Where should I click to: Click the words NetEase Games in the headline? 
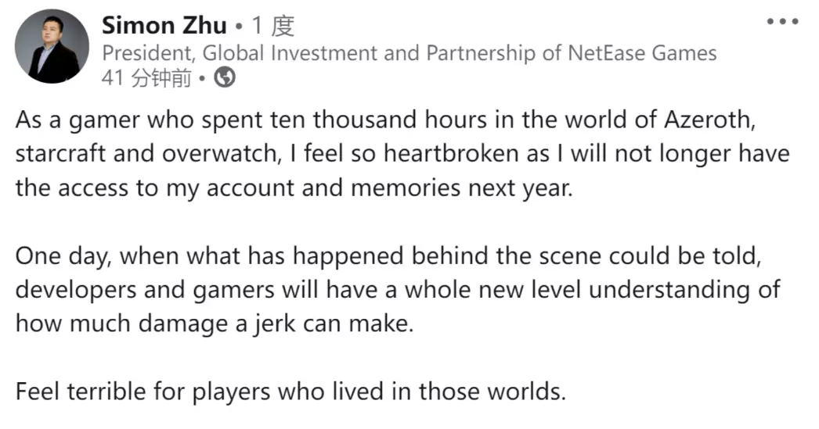642,53
